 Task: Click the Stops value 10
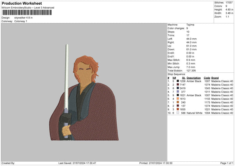[x=188, y=32]
